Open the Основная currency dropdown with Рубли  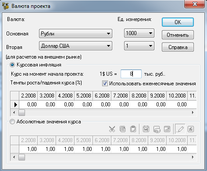coord(75,34)
